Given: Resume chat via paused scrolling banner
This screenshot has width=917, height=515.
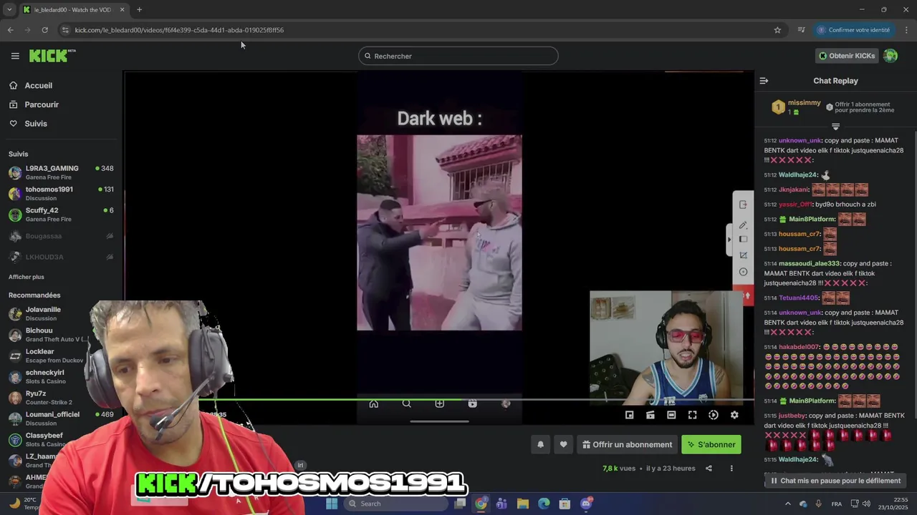Looking at the screenshot, I should tap(835, 481).
